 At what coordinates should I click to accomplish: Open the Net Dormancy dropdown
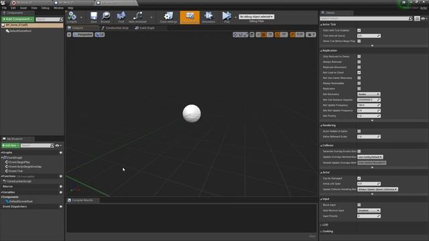(x=369, y=94)
